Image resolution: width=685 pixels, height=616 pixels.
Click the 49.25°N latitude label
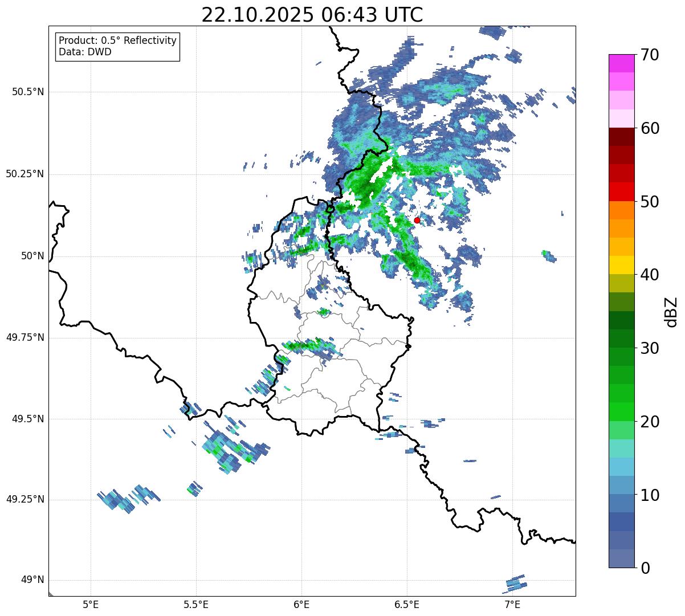pos(25,499)
